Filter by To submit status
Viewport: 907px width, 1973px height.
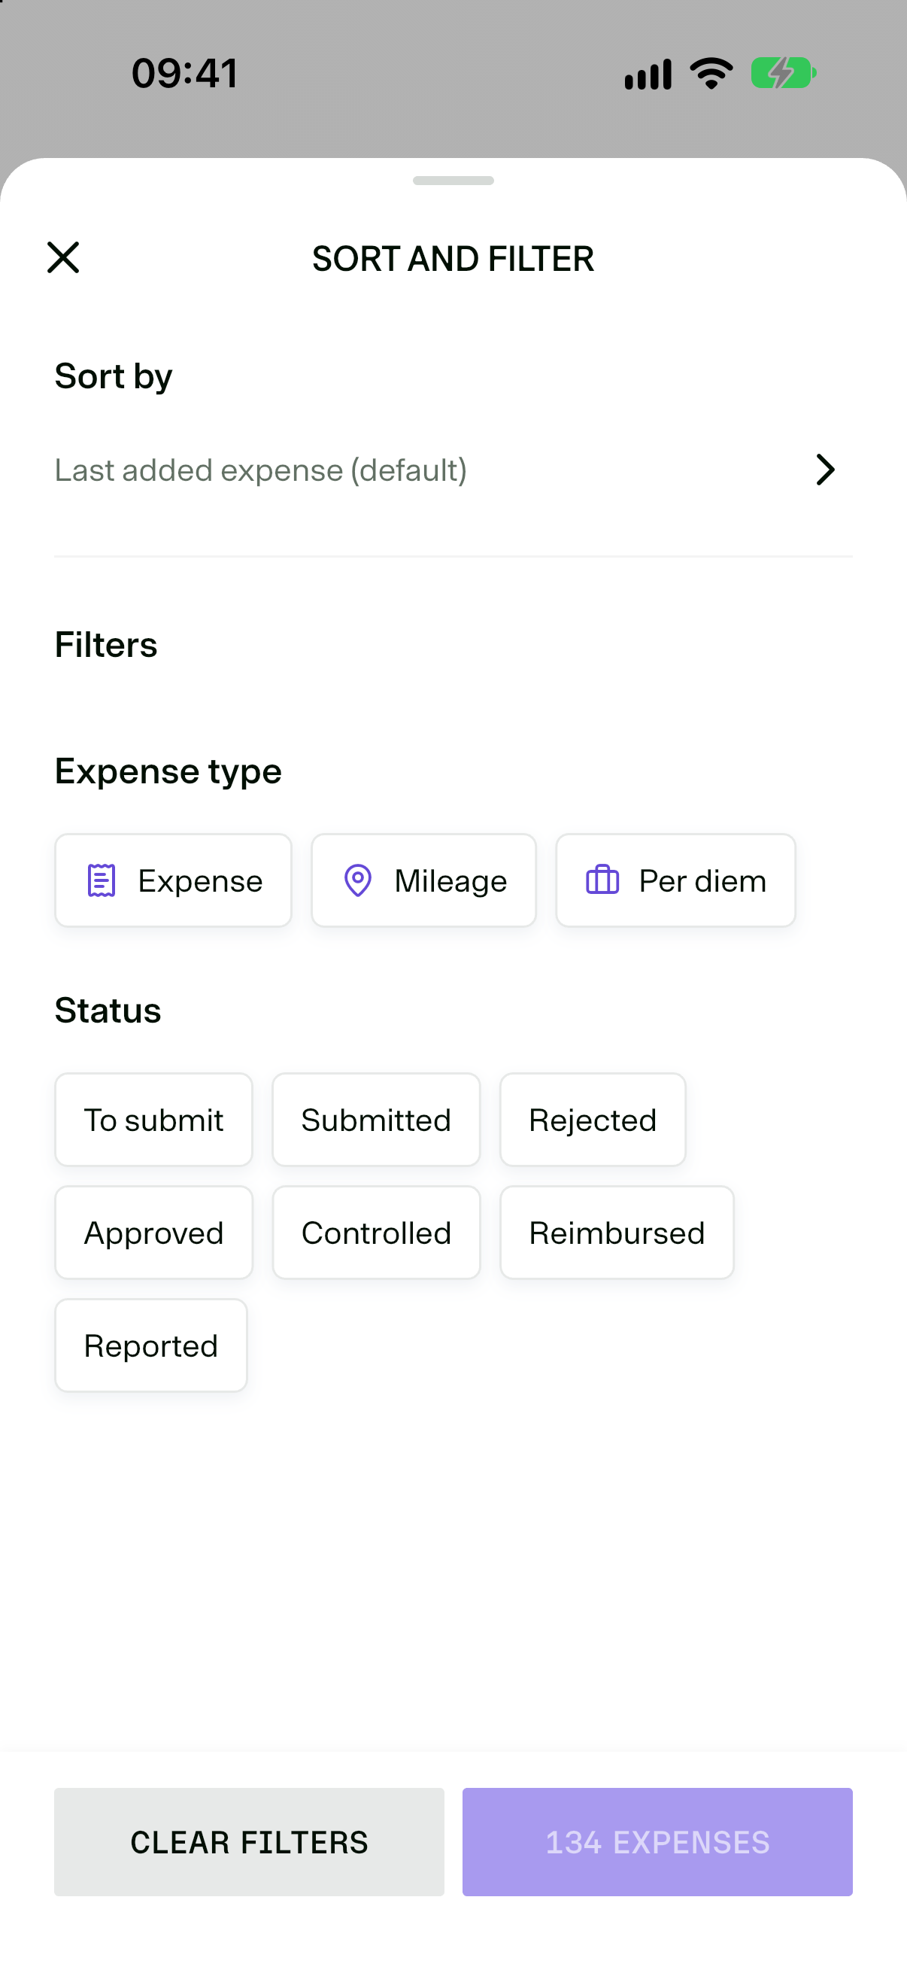[154, 1120]
